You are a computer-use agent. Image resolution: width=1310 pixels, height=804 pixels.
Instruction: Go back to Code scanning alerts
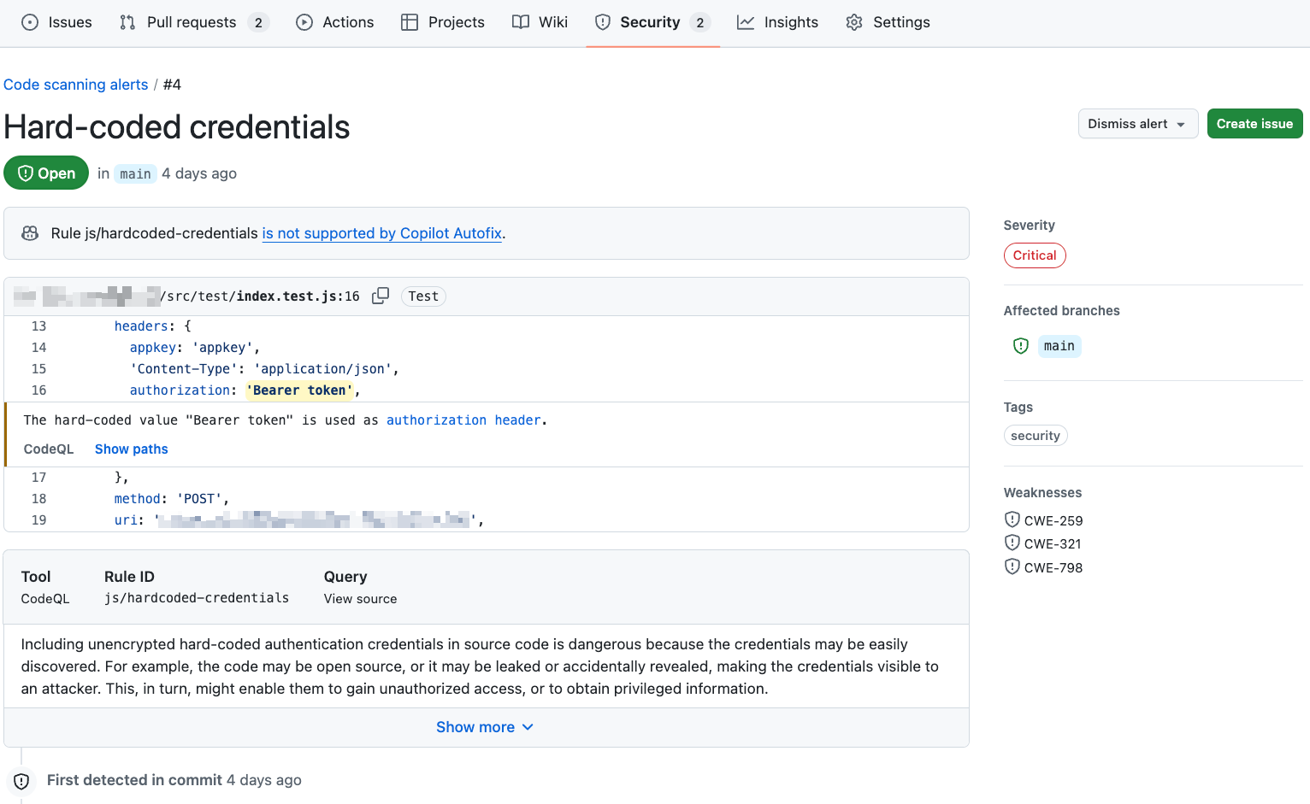(x=76, y=85)
